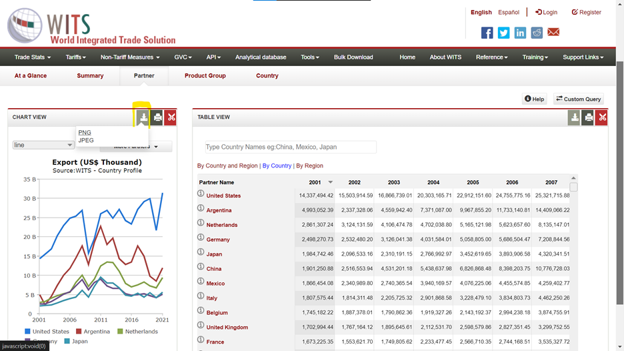
Task: Go to Analytical database
Action: [x=261, y=57]
